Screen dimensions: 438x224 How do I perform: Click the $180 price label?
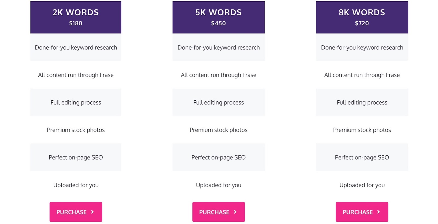click(76, 23)
